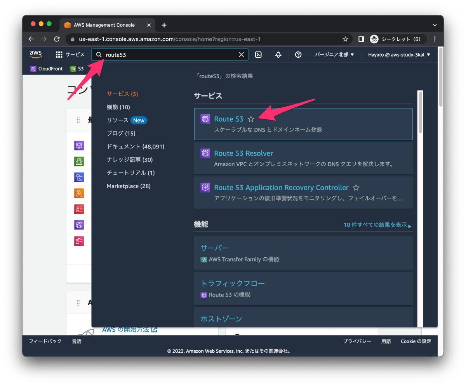Select the リソース New filter

click(x=127, y=120)
